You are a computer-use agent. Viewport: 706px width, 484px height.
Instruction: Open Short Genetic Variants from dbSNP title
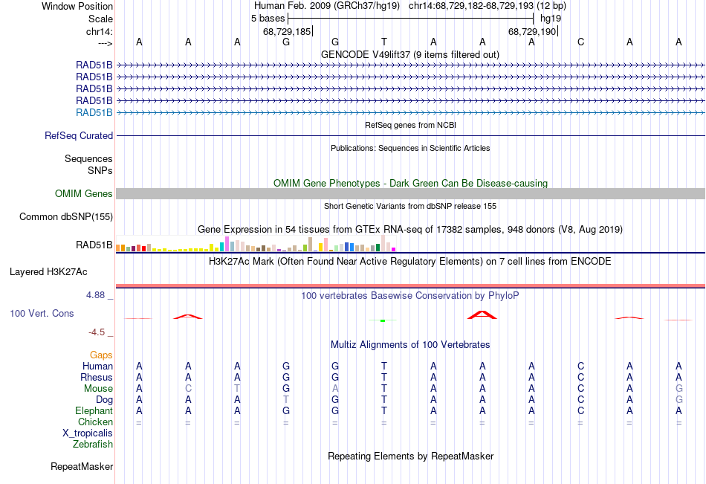click(410, 206)
